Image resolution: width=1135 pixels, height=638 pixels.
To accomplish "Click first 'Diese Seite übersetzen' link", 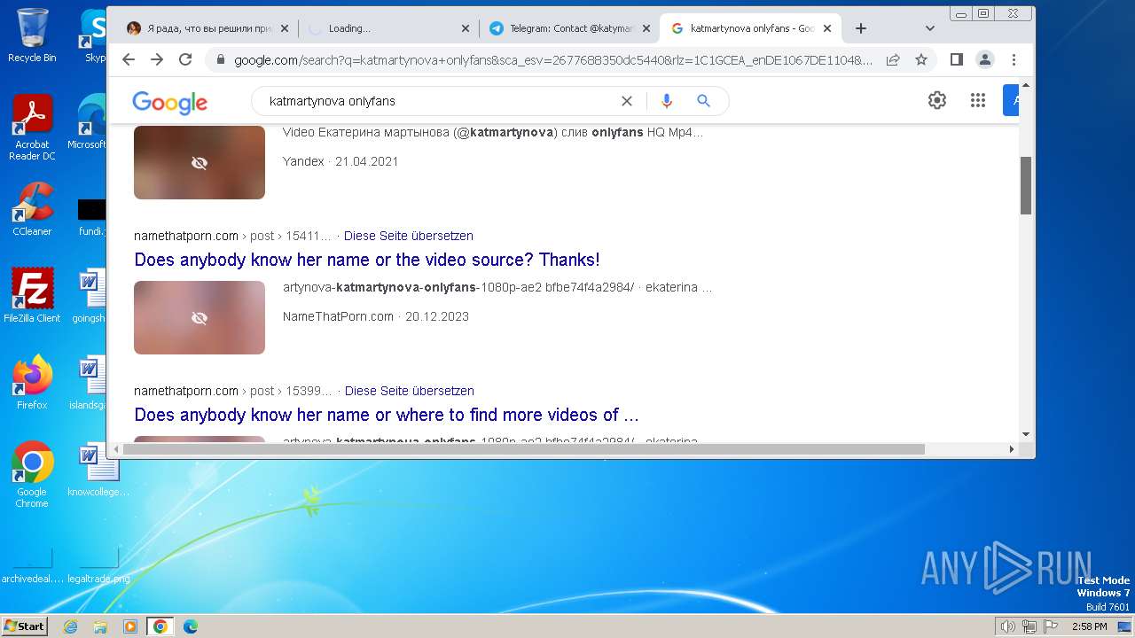I will 409,236.
